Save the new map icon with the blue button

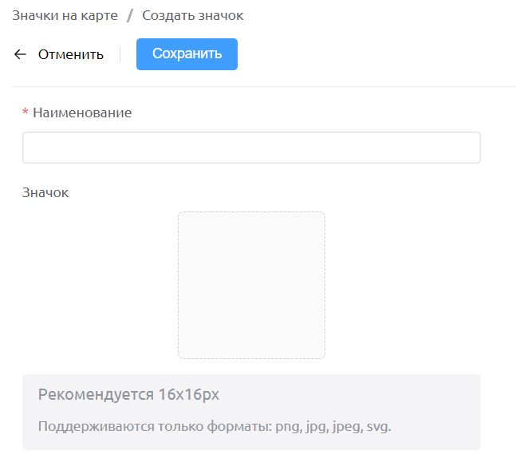coord(187,54)
